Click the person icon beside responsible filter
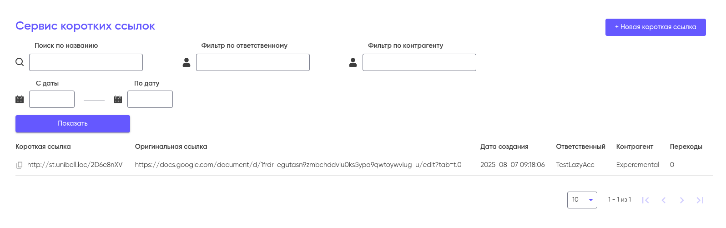 coord(187,62)
